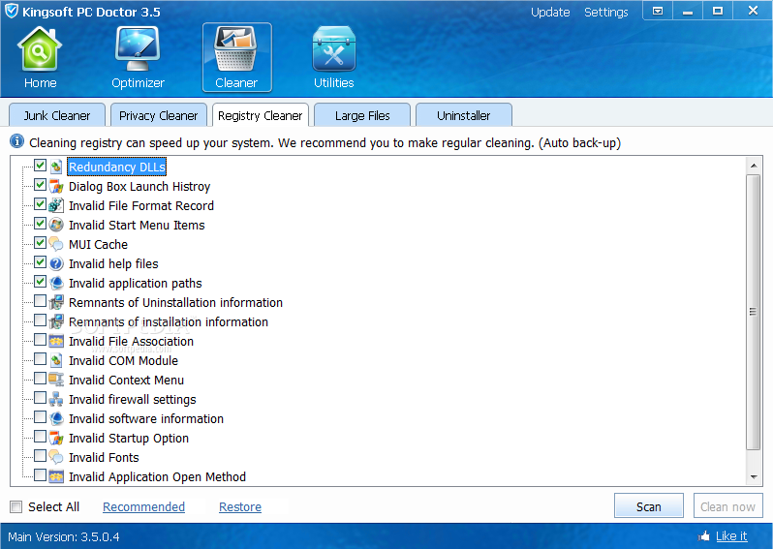Select the Registry Cleaner tab

tap(261, 115)
